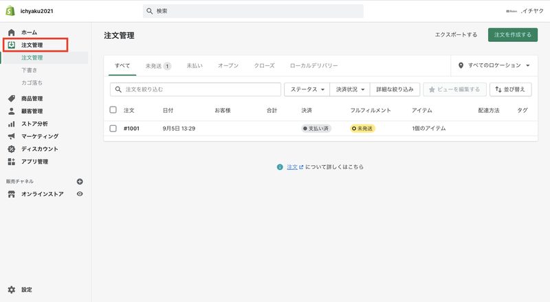550x302 pixels.
Task: Click the top 検索 search field
Action: 253,11
